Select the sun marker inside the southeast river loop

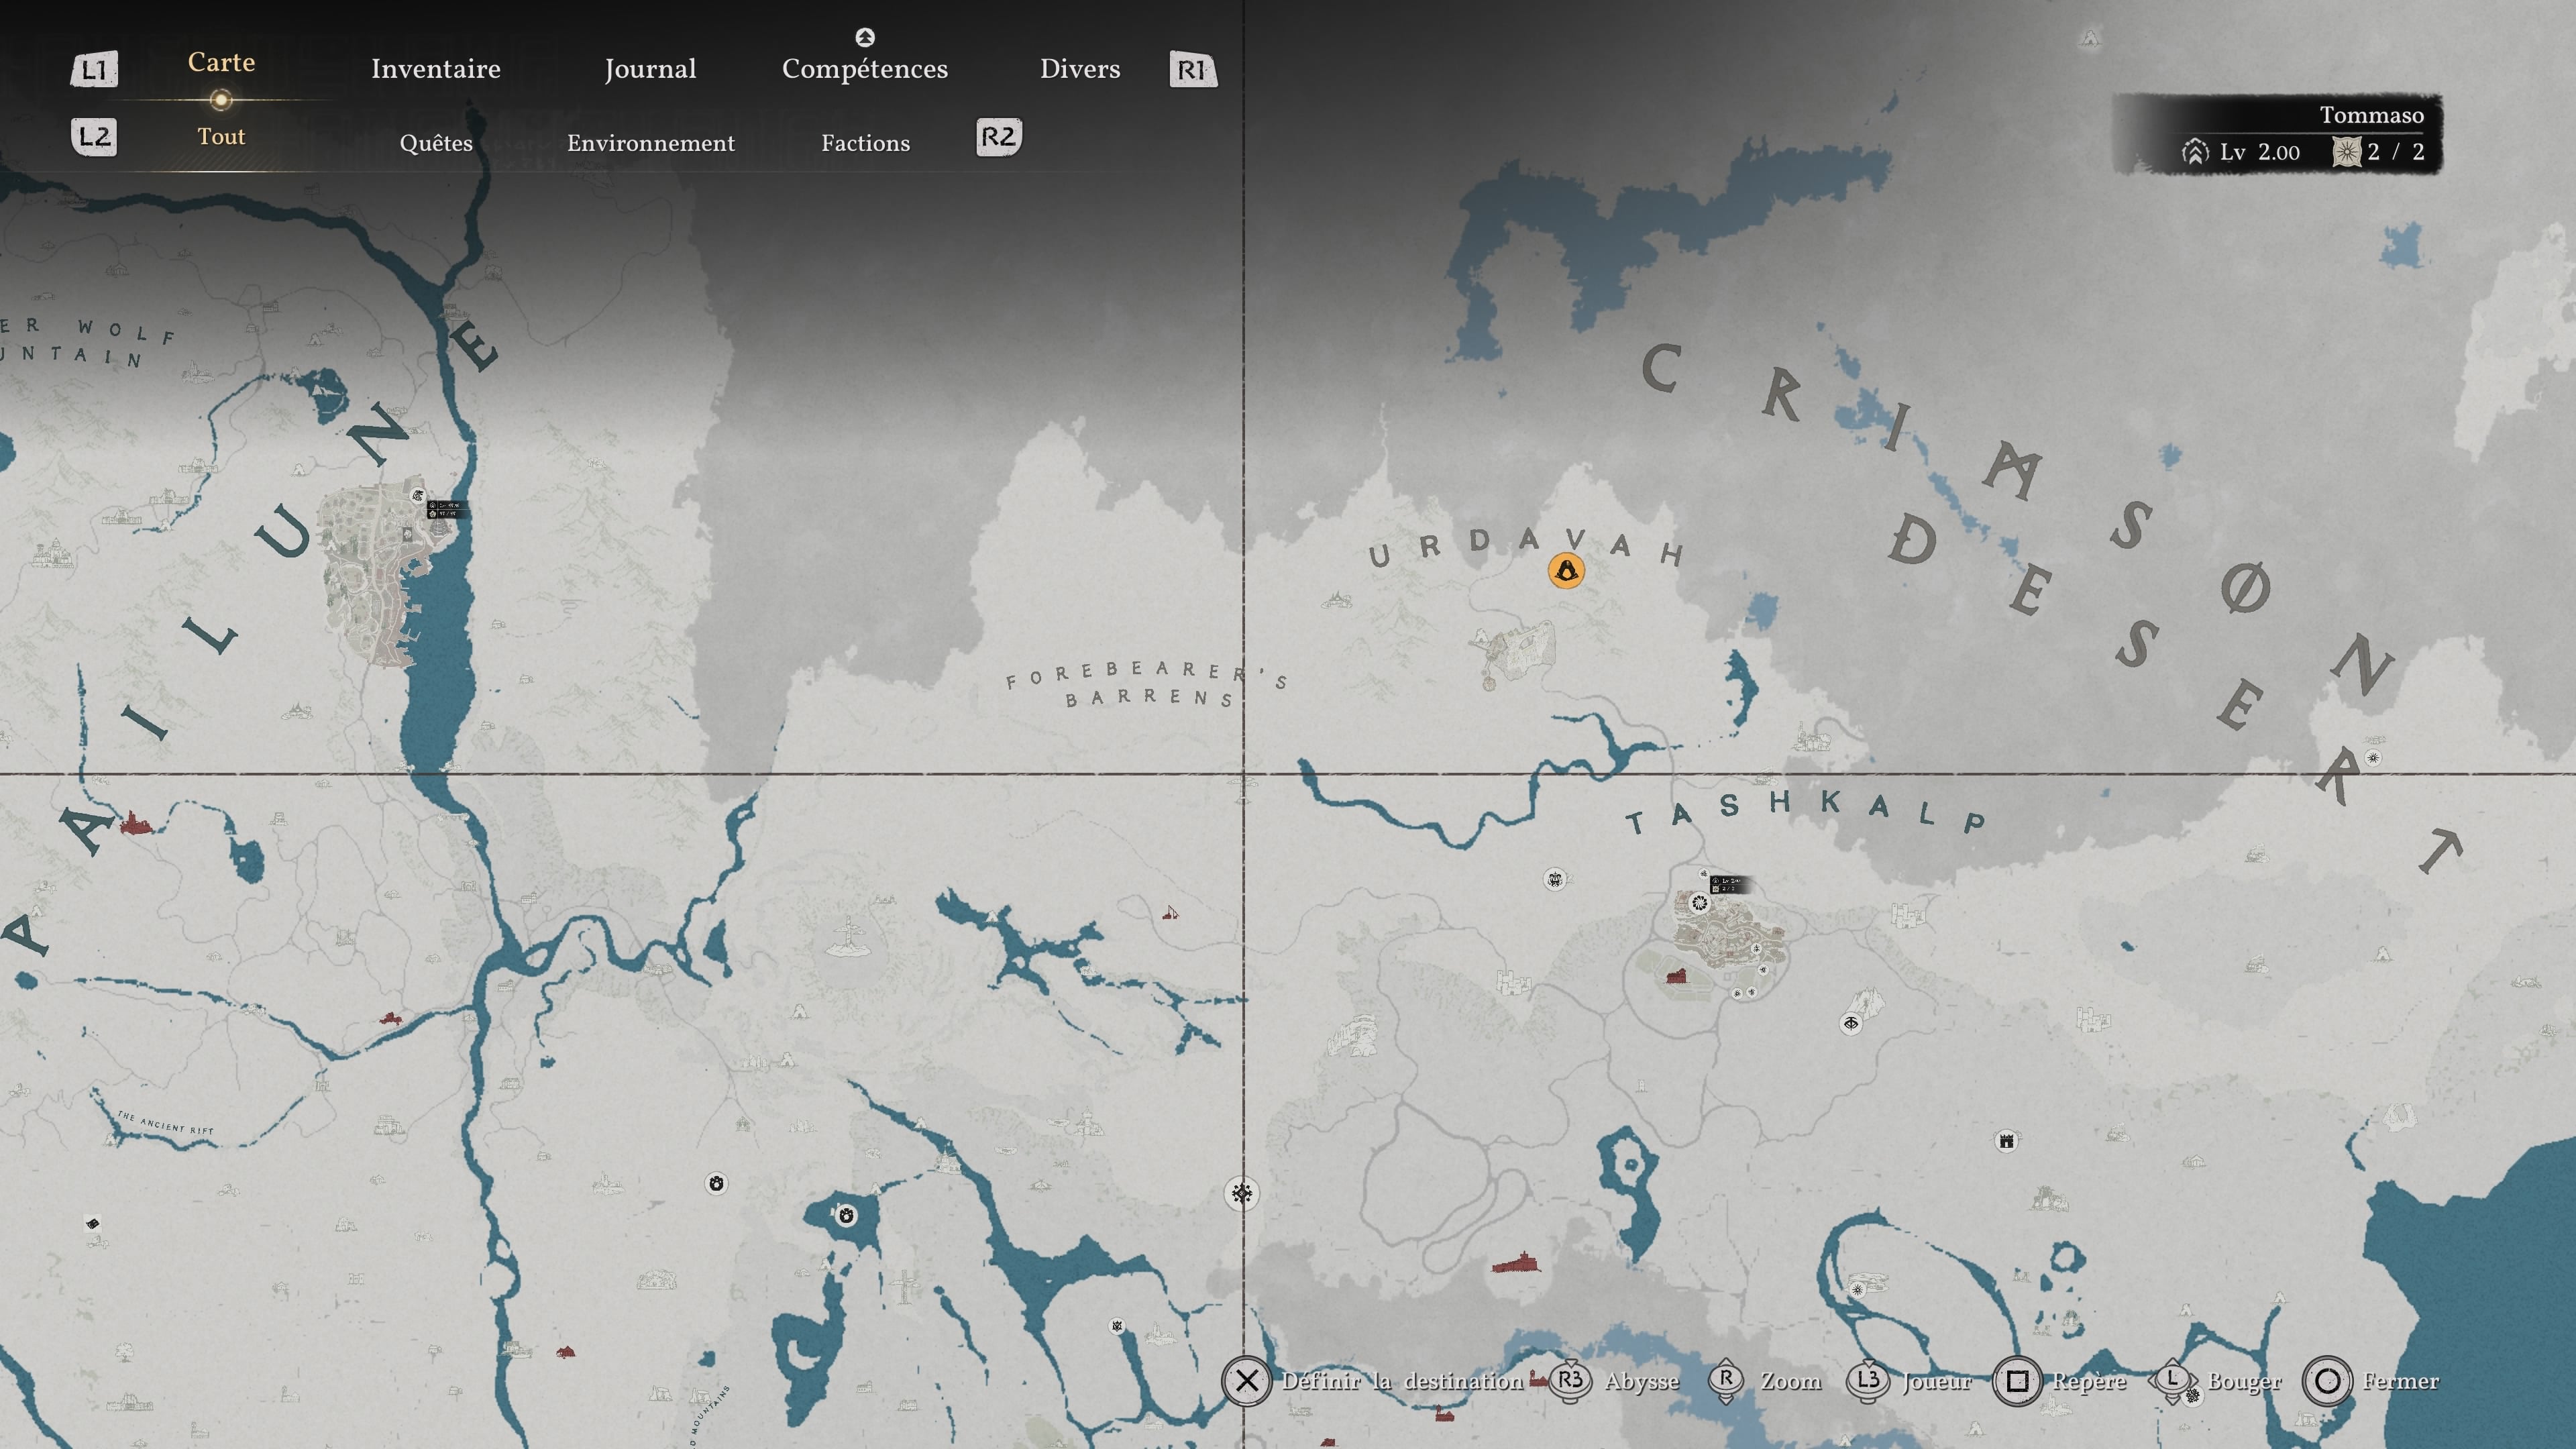pos(1858,1289)
